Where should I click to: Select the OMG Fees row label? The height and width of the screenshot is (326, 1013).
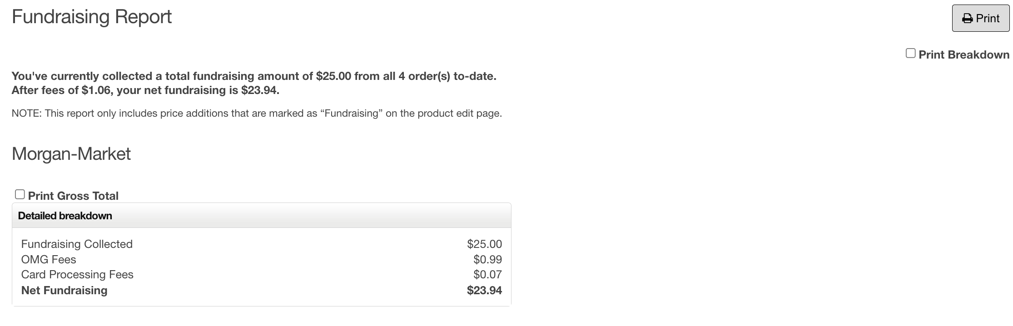[x=49, y=260]
